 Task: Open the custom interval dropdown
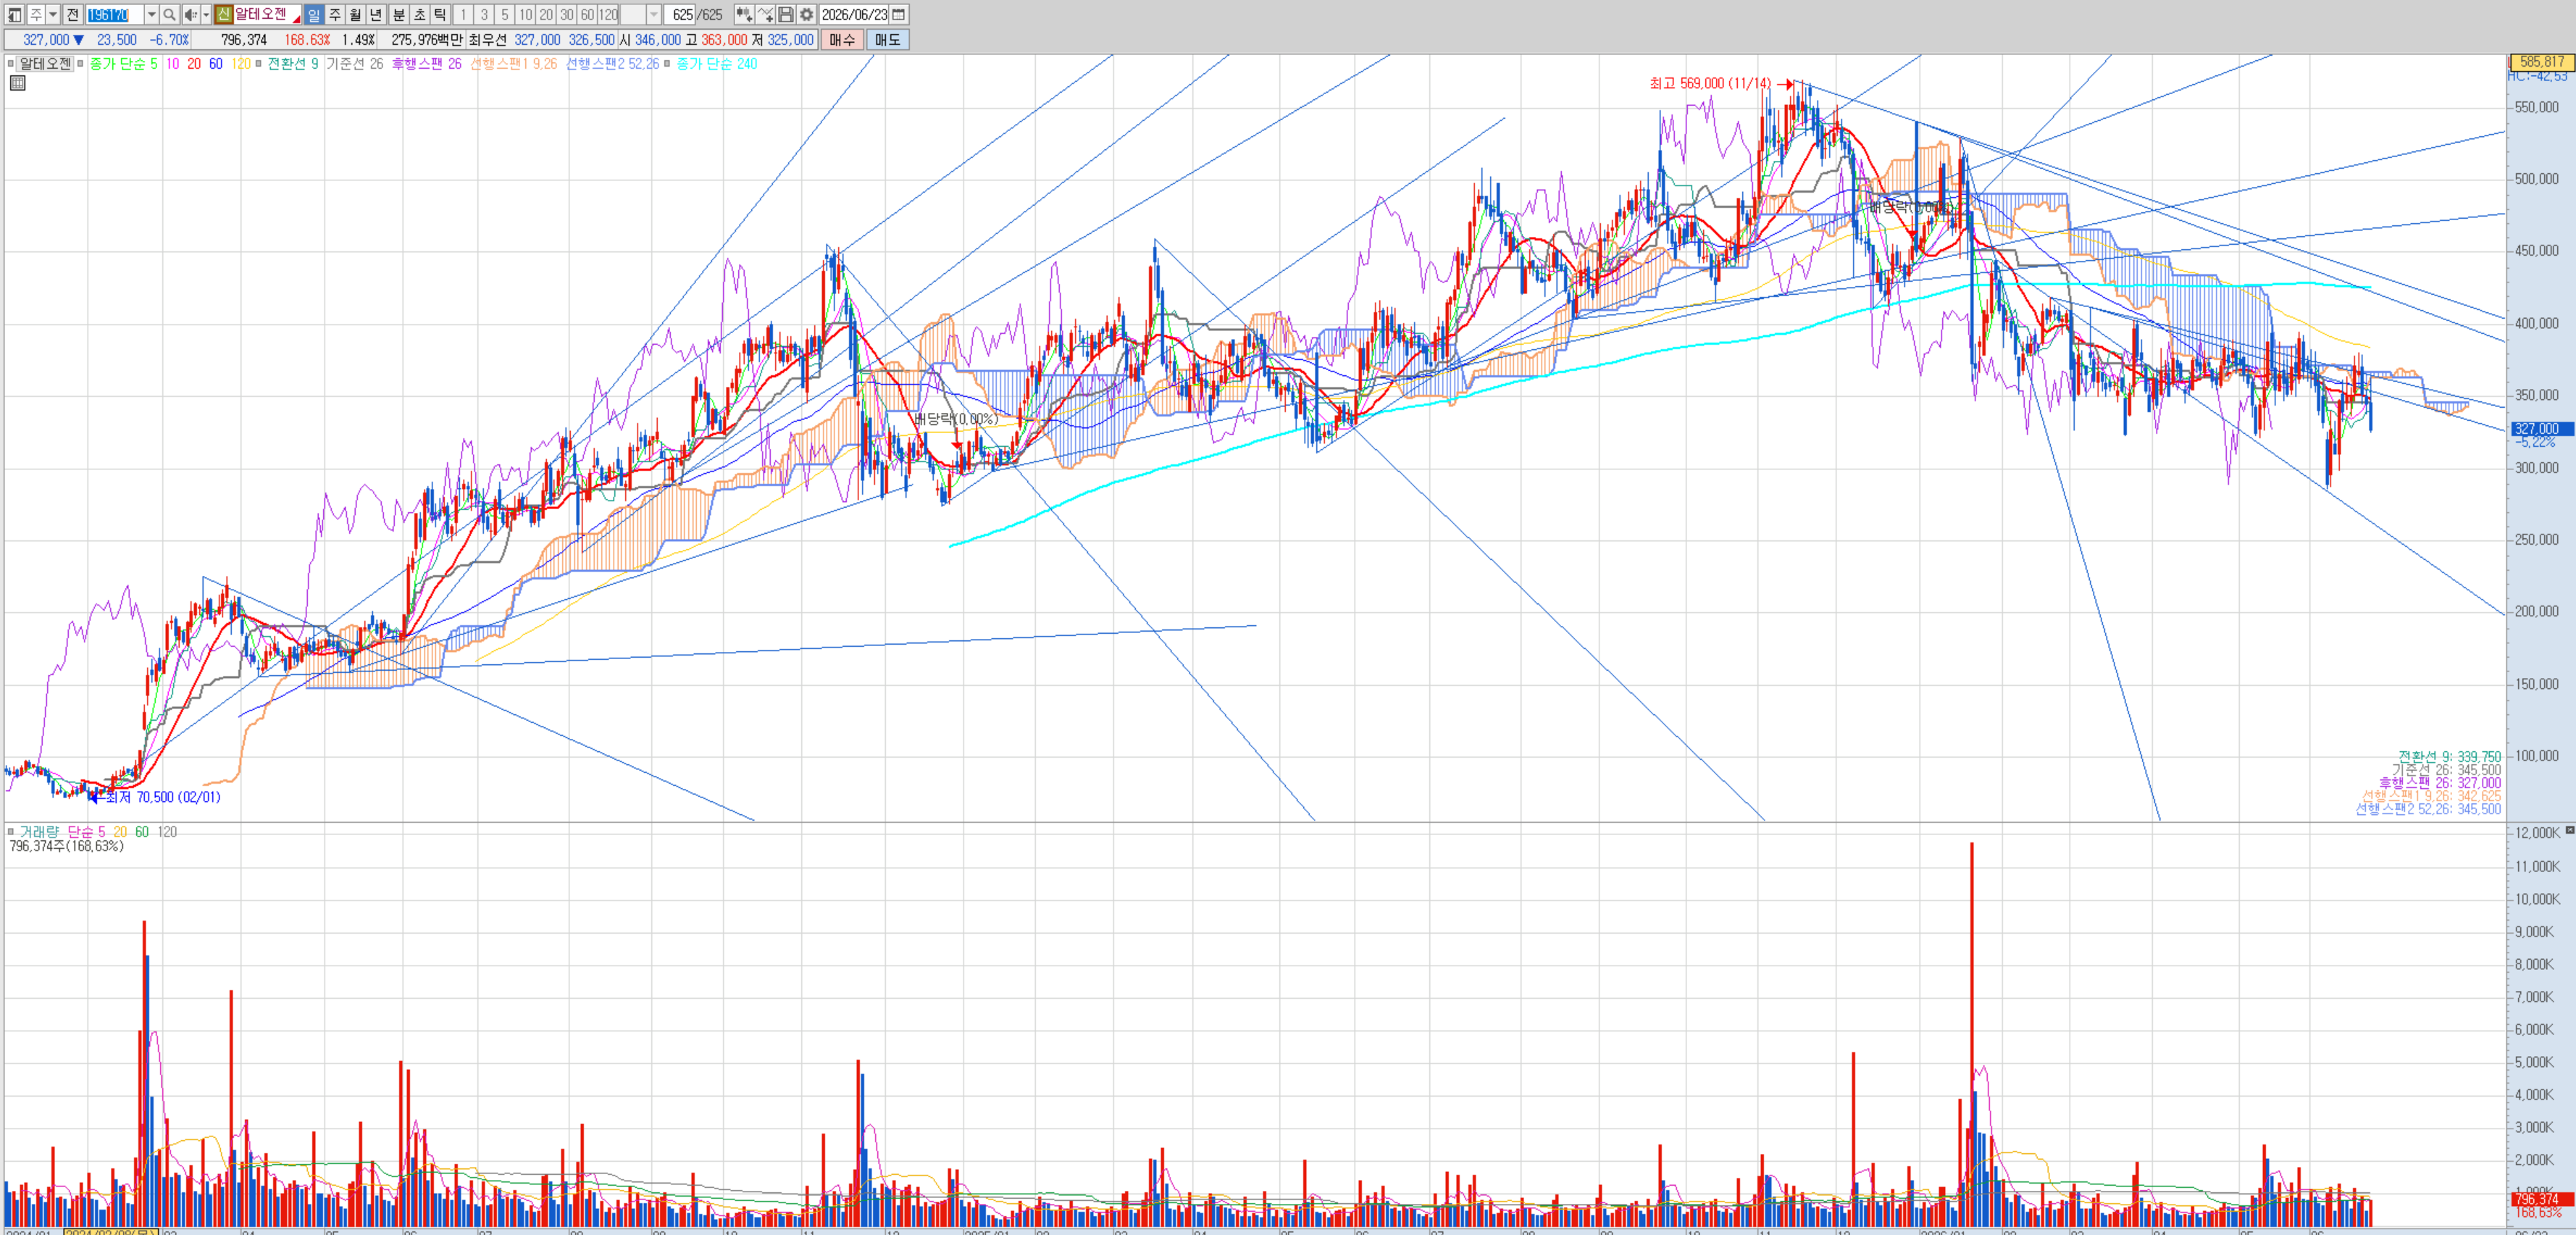click(x=654, y=14)
